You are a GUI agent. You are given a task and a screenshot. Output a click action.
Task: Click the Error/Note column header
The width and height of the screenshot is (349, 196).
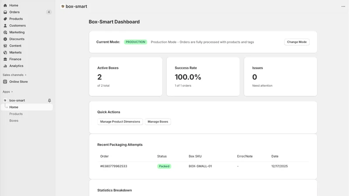click(245, 156)
